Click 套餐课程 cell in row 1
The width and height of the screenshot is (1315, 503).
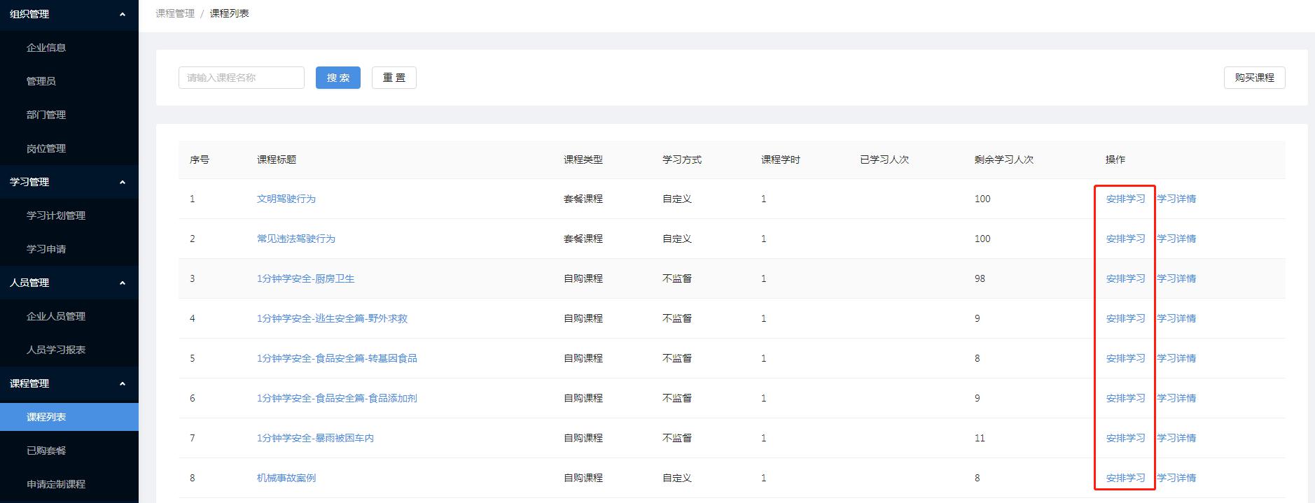583,199
